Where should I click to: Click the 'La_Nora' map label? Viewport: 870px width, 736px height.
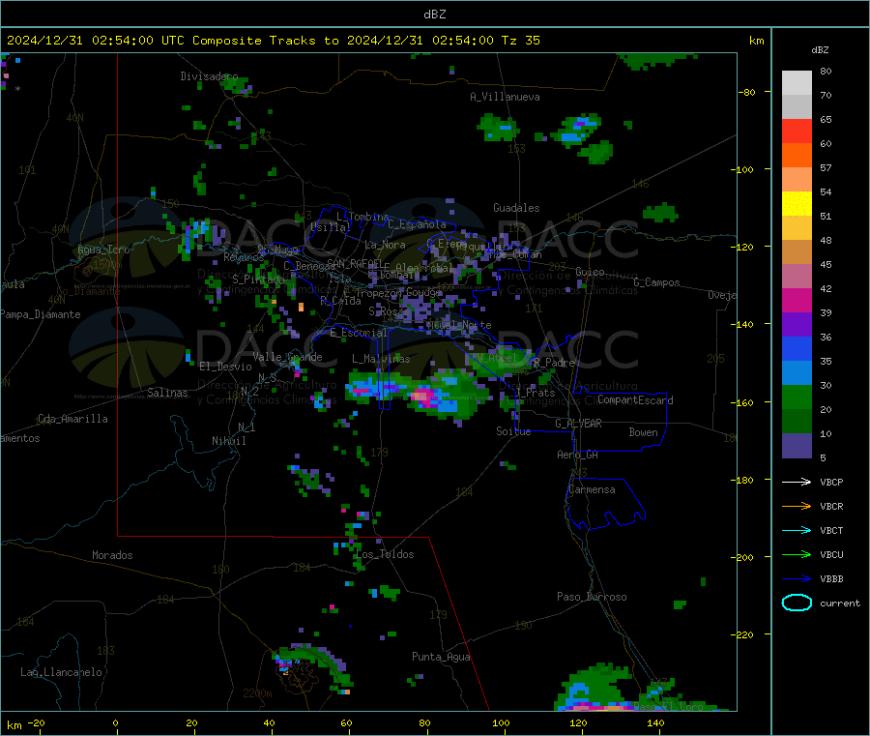(385, 245)
